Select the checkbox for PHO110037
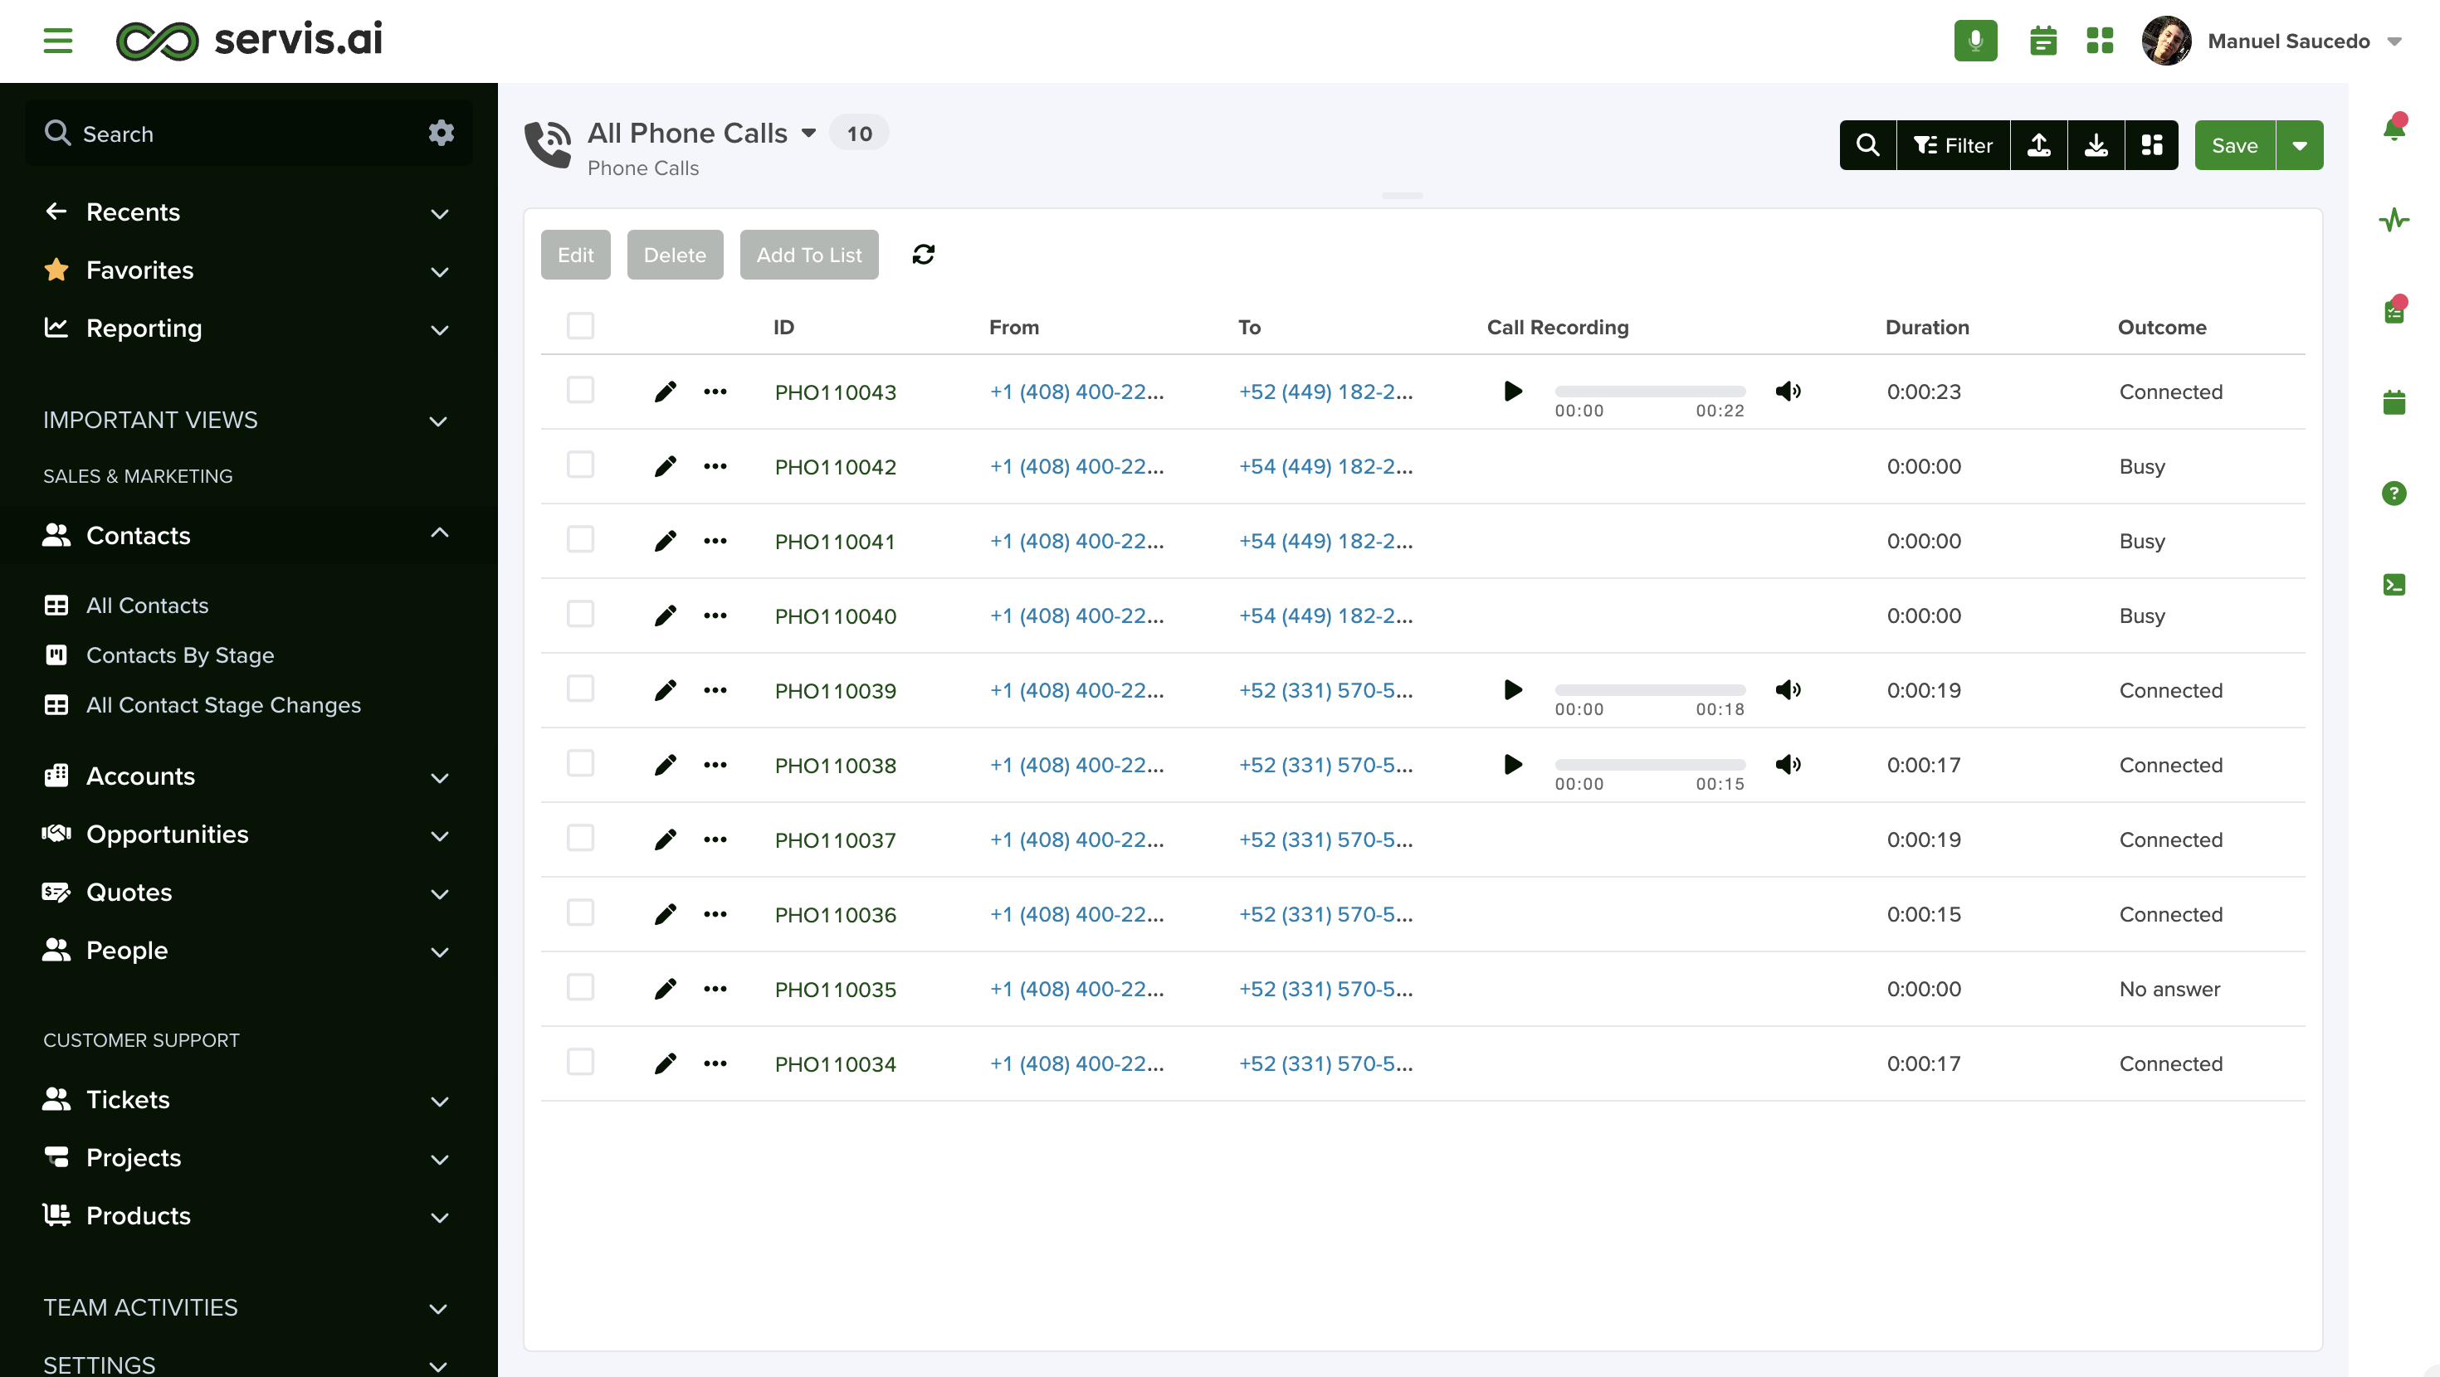Image resolution: width=2440 pixels, height=1377 pixels. [579, 838]
